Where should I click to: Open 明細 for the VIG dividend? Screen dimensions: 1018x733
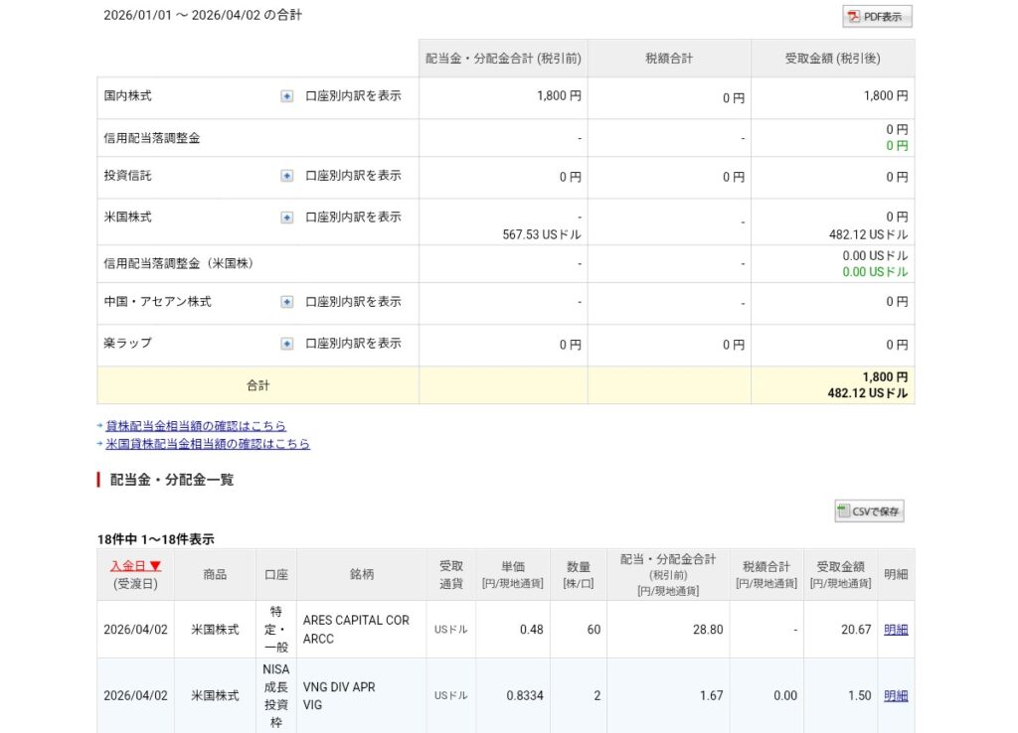click(896, 695)
